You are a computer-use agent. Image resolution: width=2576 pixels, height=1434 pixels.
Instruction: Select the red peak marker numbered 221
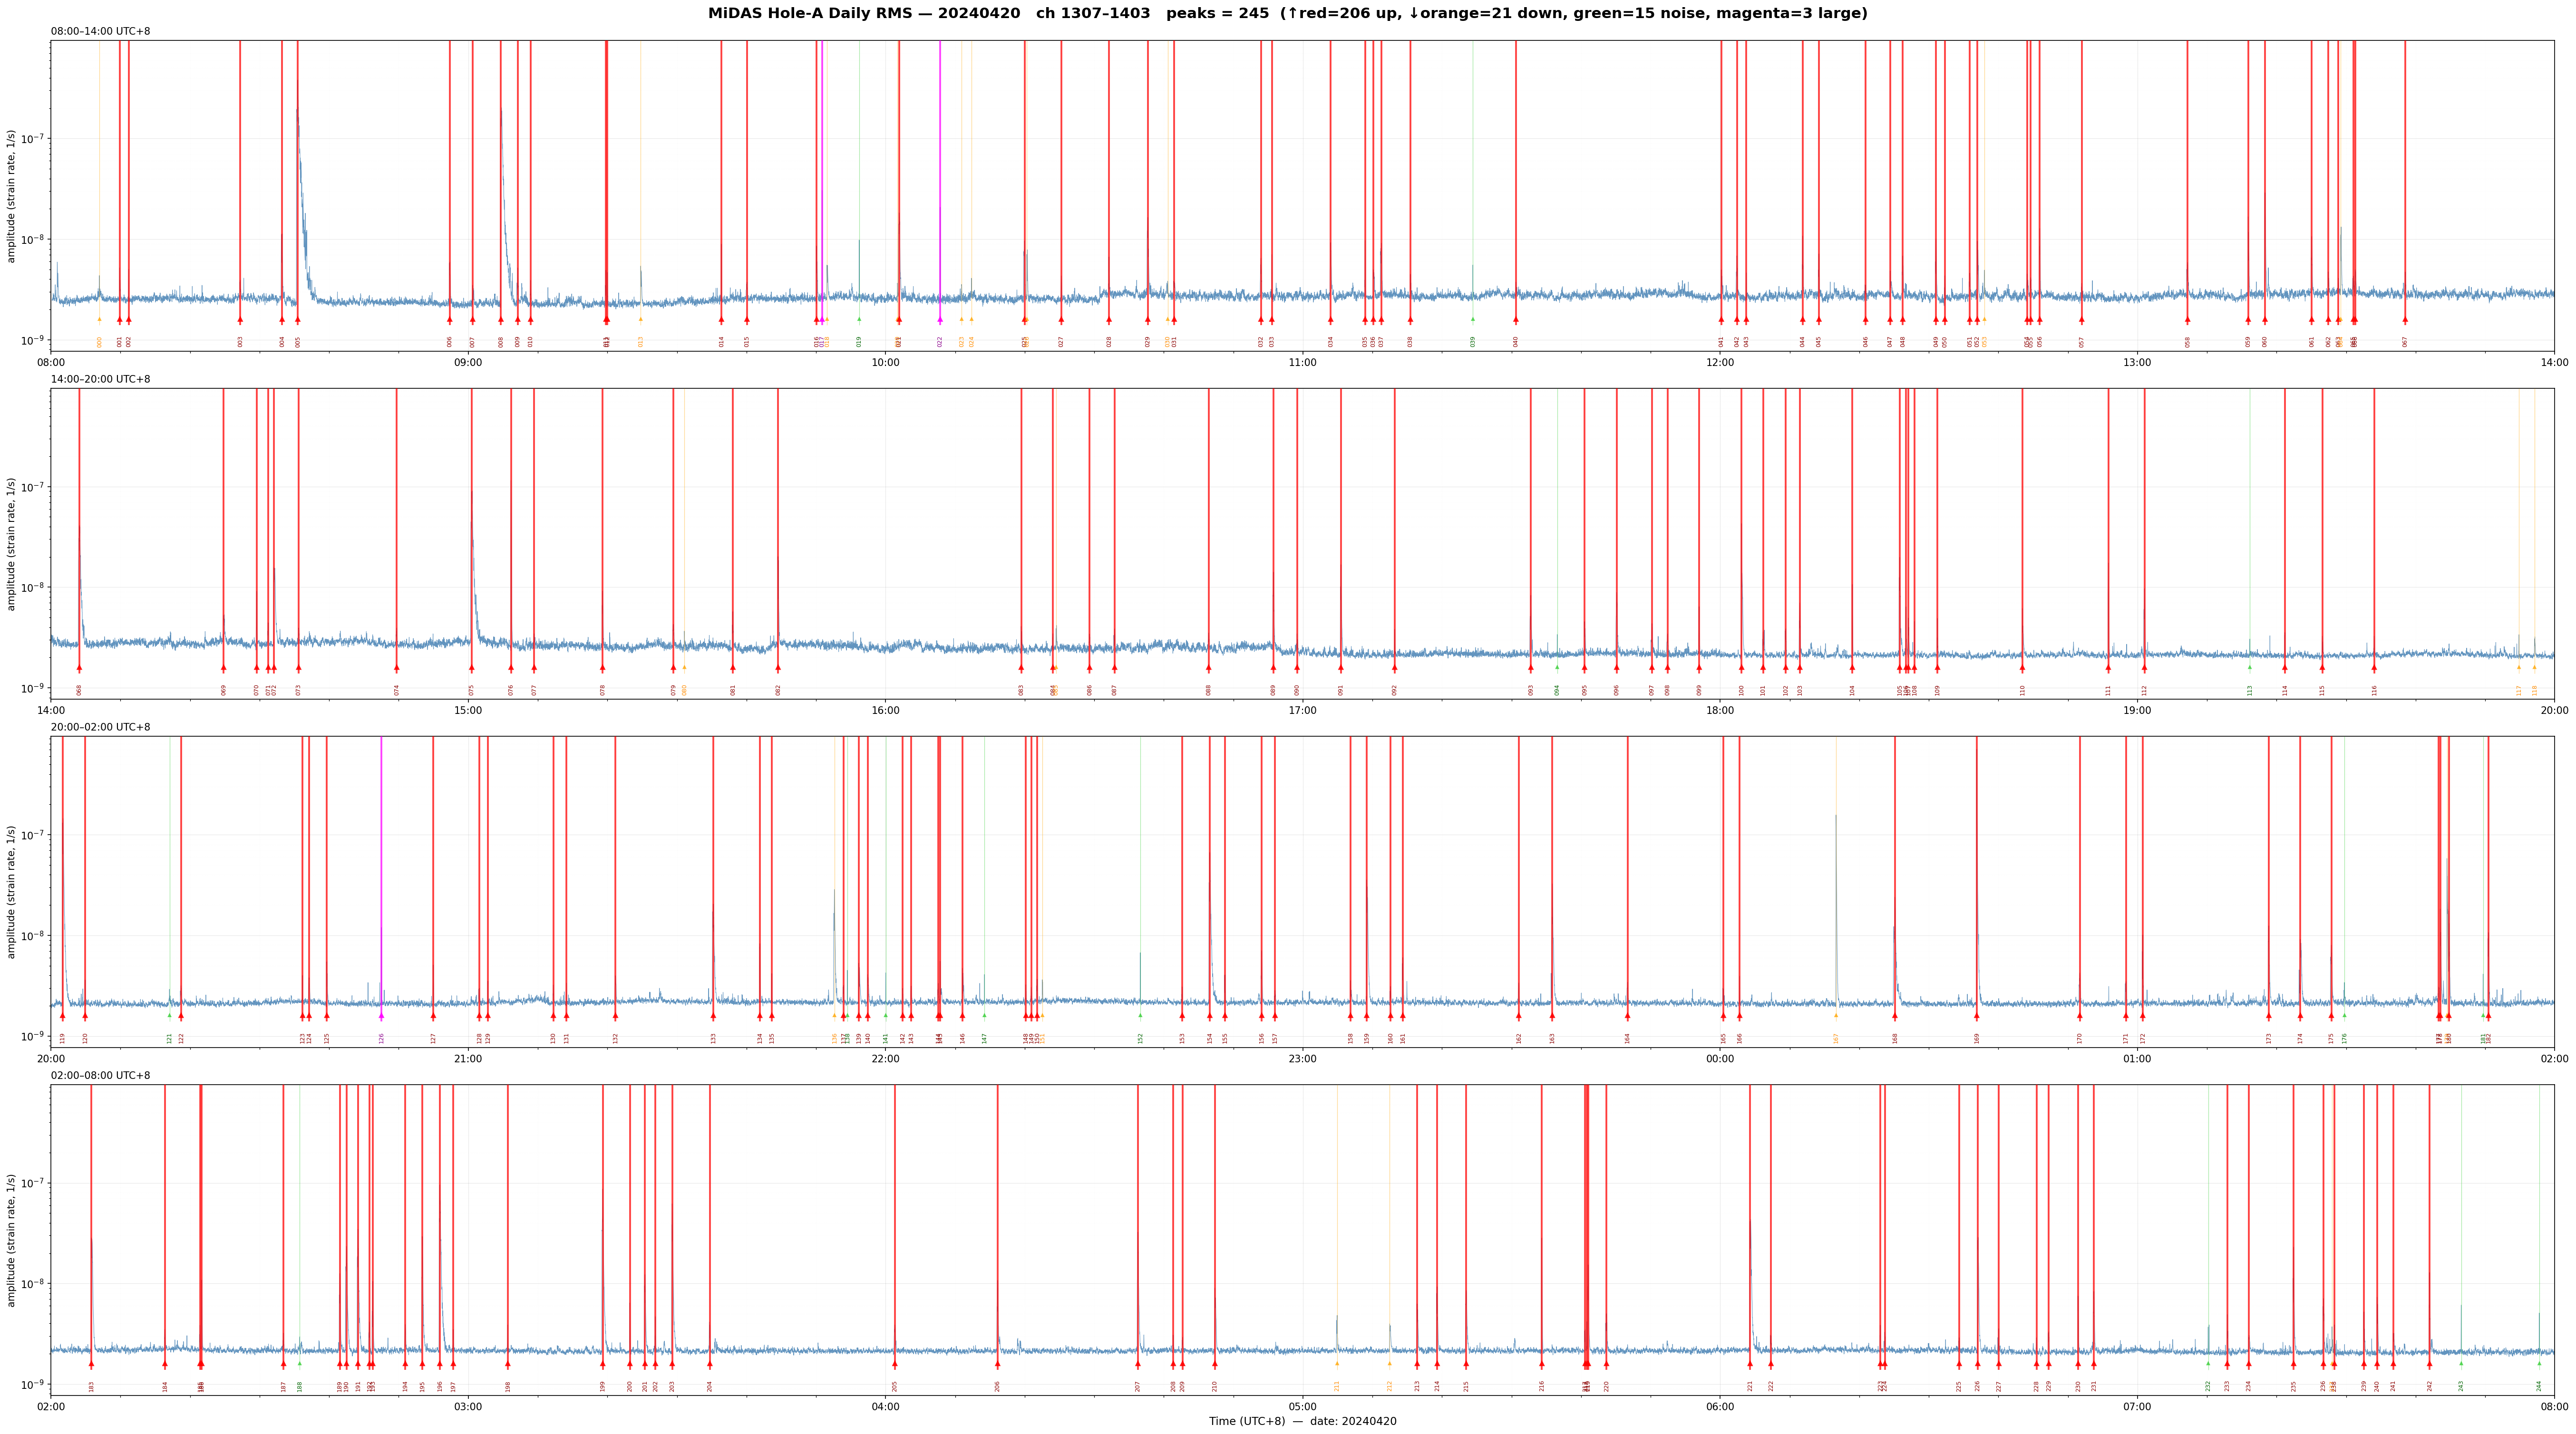(x=1750, y=1364)
